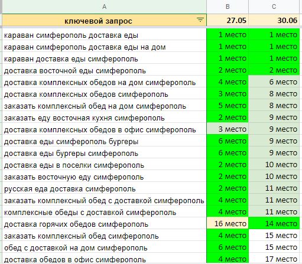The height and width of the screenshot is (264, 302).
Task: Open the filter icon in ключевой запрос header
Action: [200, 20]
